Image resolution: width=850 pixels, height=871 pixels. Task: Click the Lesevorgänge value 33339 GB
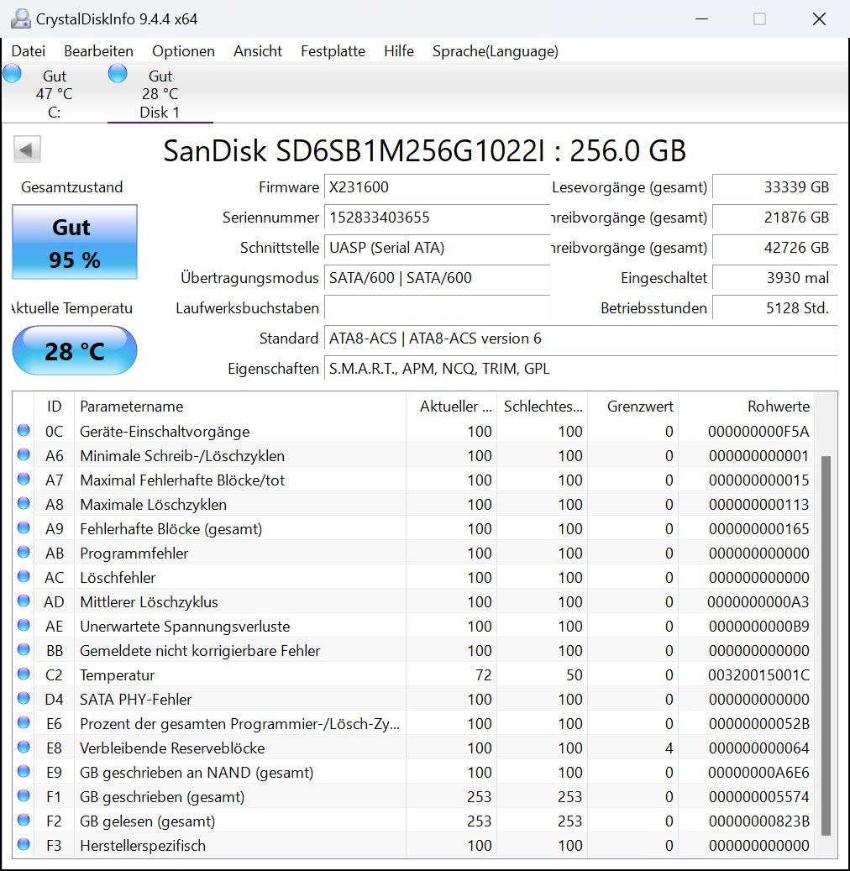[x=774, y=187]
